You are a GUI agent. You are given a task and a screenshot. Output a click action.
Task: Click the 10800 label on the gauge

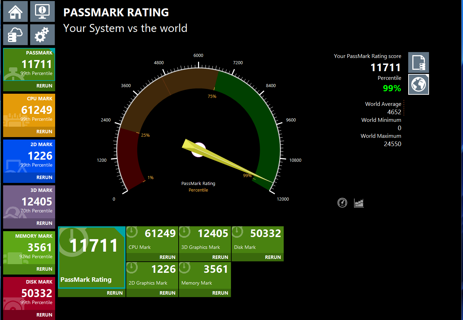coord(295,160)
